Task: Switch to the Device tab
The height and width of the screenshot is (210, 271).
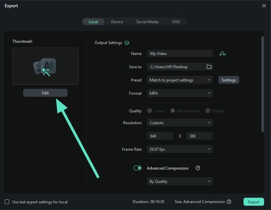Action: (x=117, y=22)
